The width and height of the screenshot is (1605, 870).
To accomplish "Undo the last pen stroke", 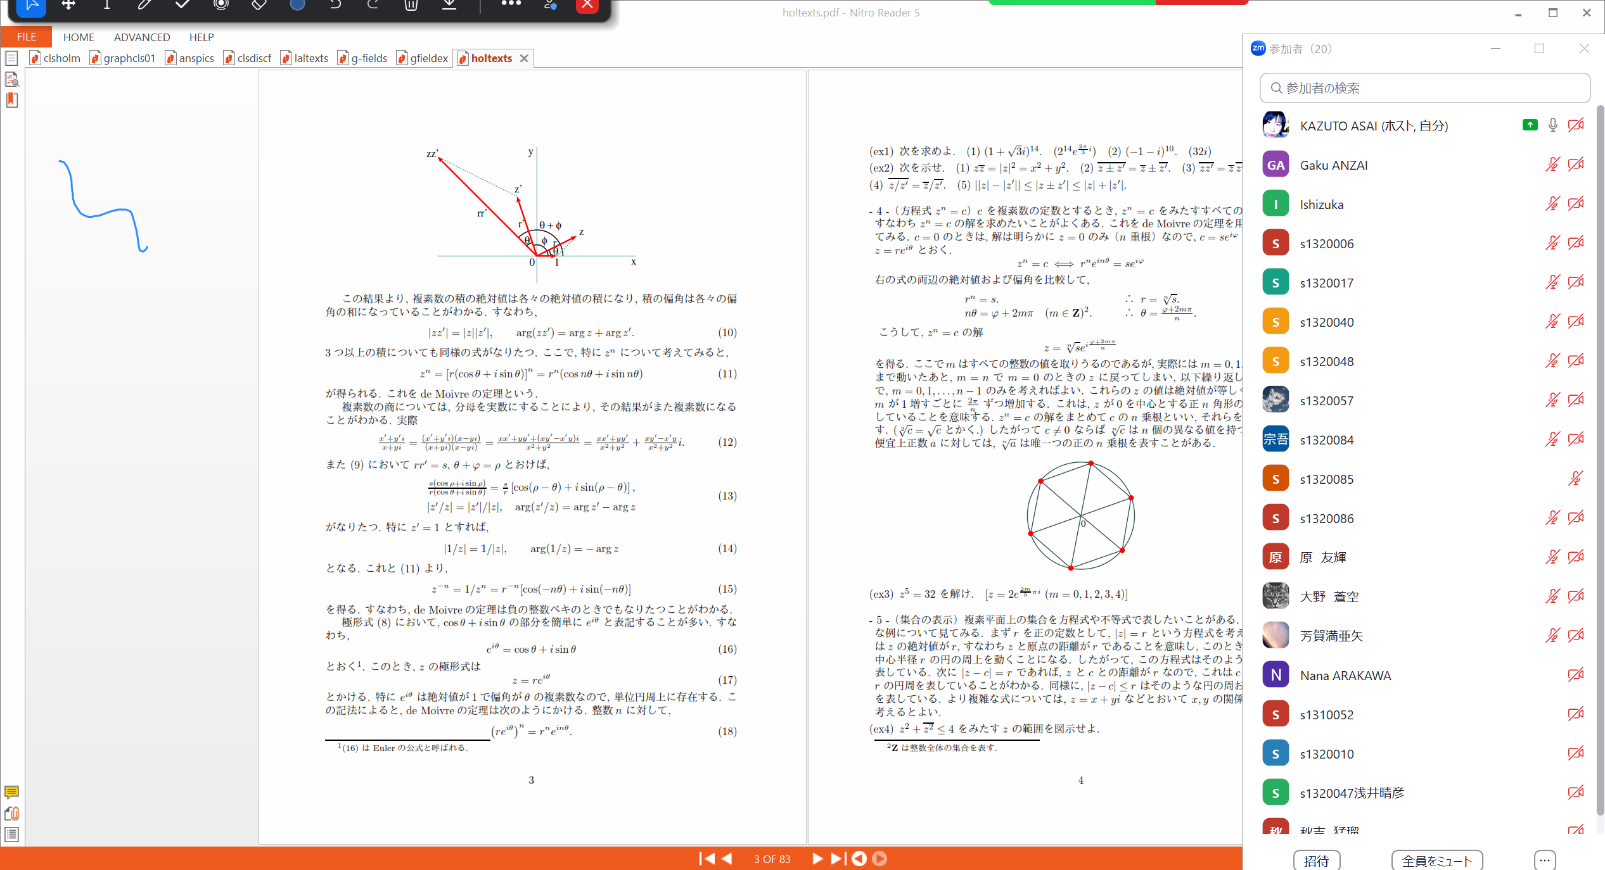I will [336, 6].
